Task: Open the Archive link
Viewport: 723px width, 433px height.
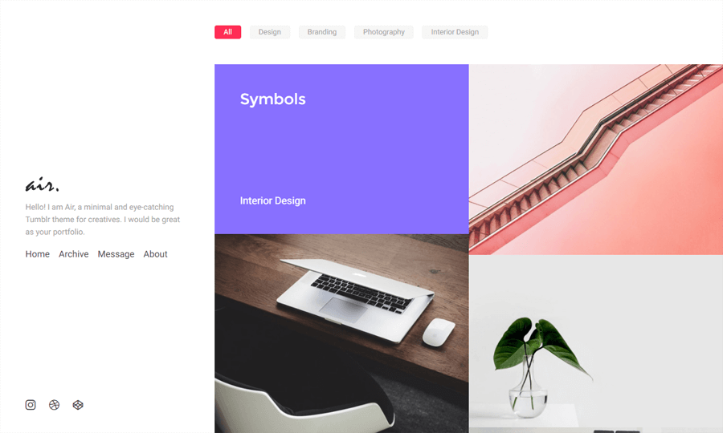Action: 73,254
